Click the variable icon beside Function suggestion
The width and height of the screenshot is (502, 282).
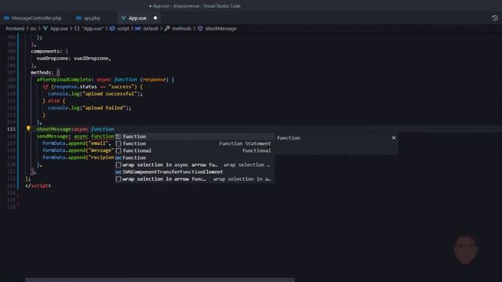pyautogui.click(x=118, y=157)
